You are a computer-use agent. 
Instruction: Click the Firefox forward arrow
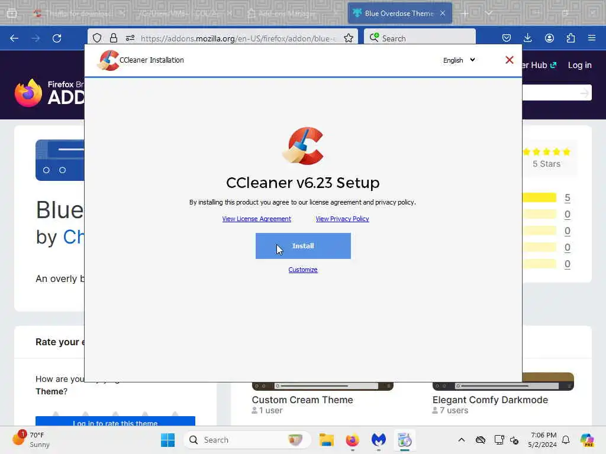(36, 38)
